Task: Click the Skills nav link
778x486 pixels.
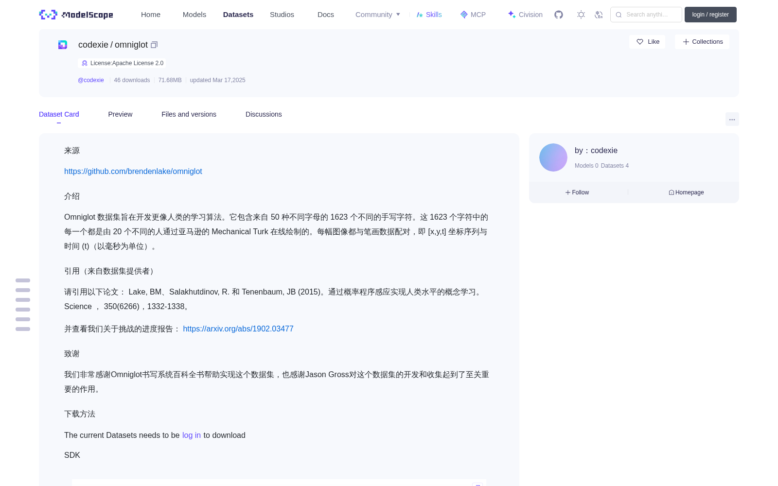Action: pyautogui.click(x=429, y=15)
